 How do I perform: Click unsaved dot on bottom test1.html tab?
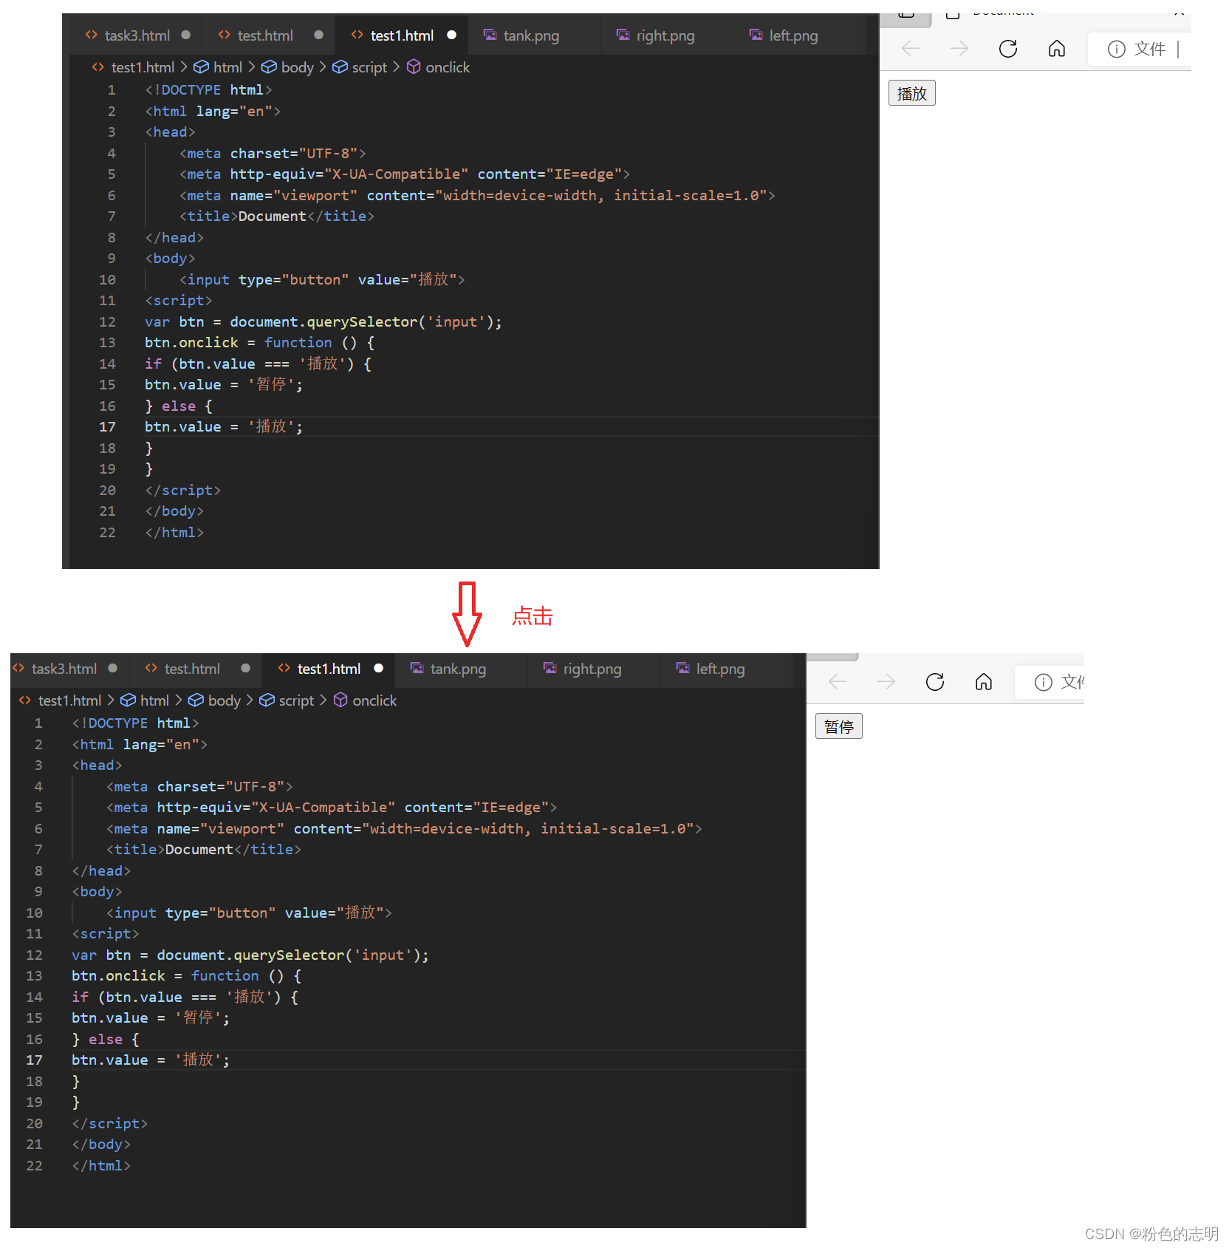click(x=379, y=668)
